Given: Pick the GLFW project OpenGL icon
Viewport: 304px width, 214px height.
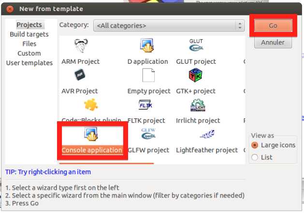Looking at the screenshot, I should [148, 134].
